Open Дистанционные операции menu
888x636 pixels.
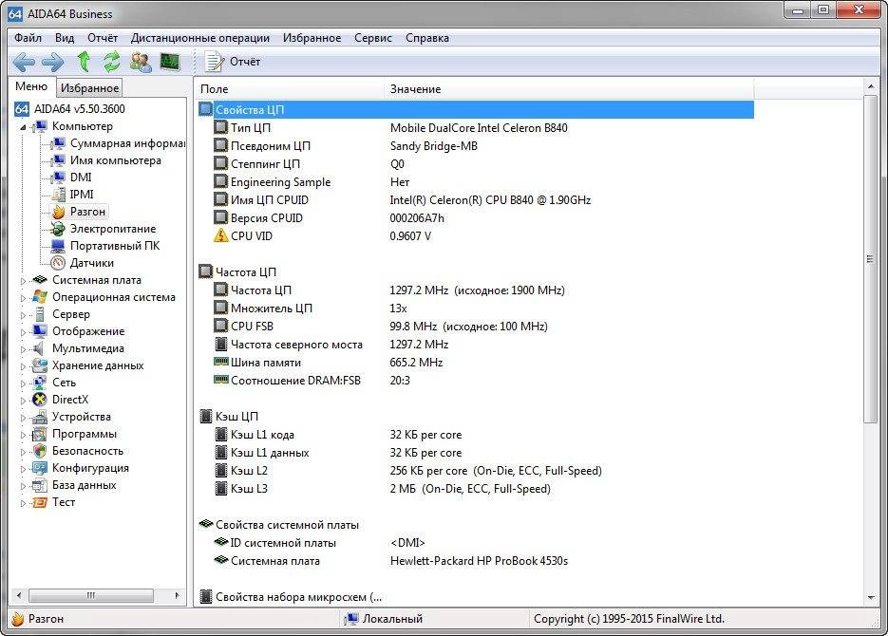(199, 38)
